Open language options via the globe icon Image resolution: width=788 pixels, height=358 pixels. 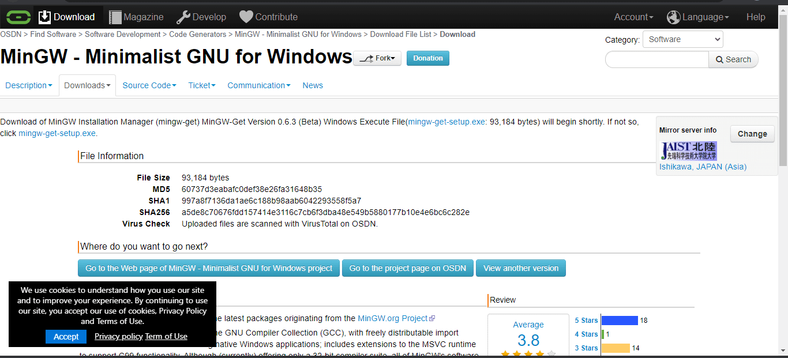coord(674,17)
